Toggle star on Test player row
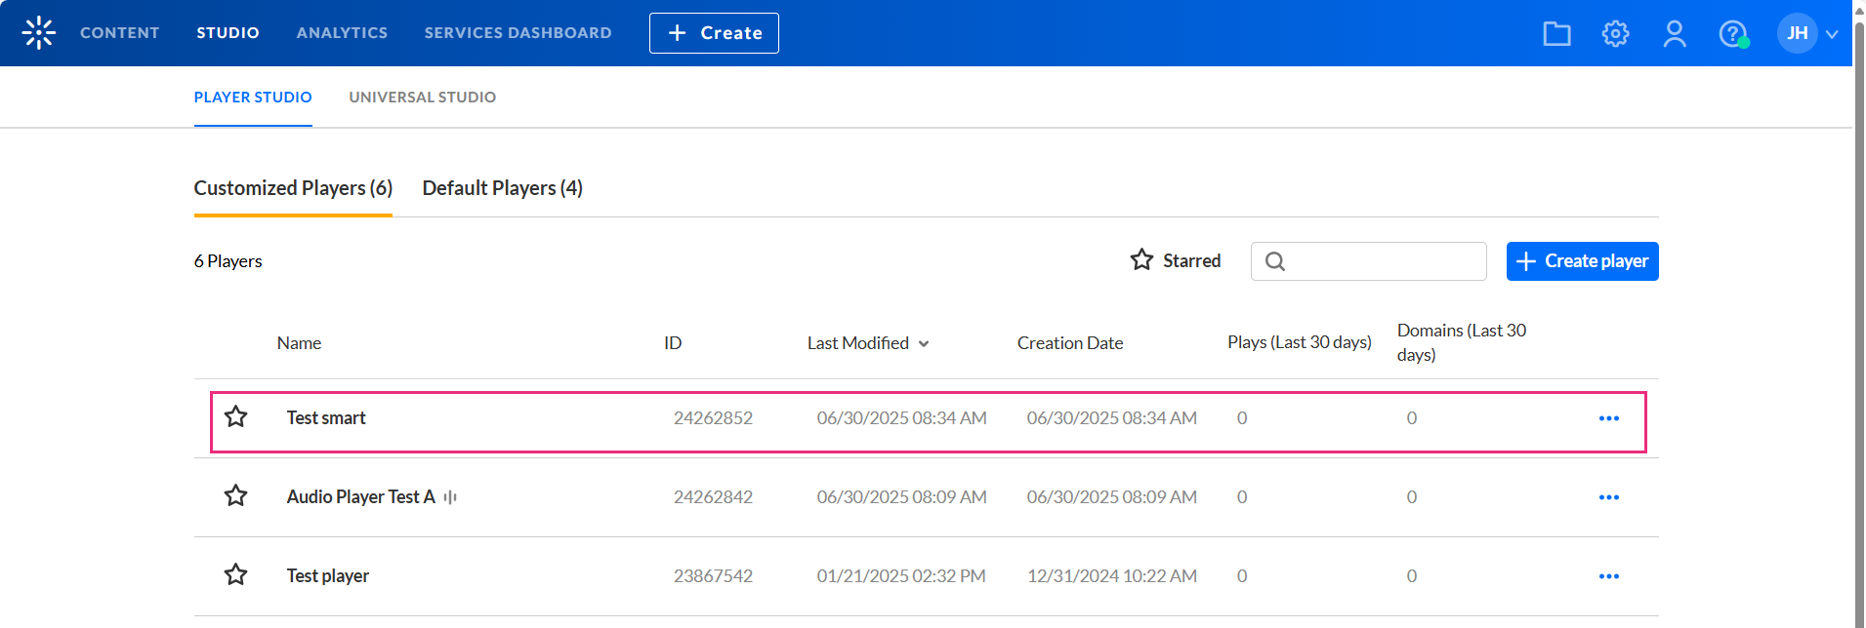Viewport: 1866px width, 628px height. click(236, 575)
